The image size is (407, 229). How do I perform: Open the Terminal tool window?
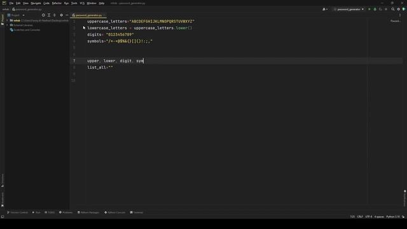click(137, 212)
